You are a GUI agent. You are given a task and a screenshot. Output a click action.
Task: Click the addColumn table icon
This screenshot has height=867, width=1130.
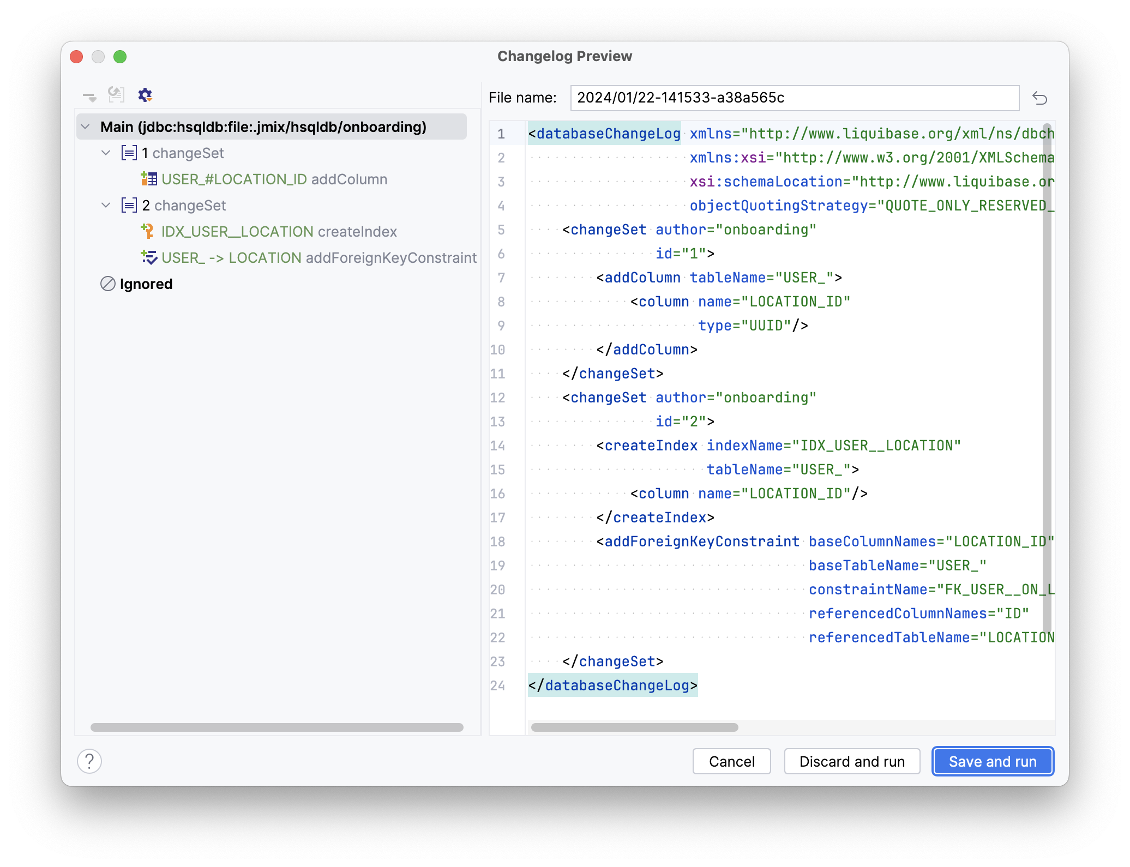(x=149, y=179)
